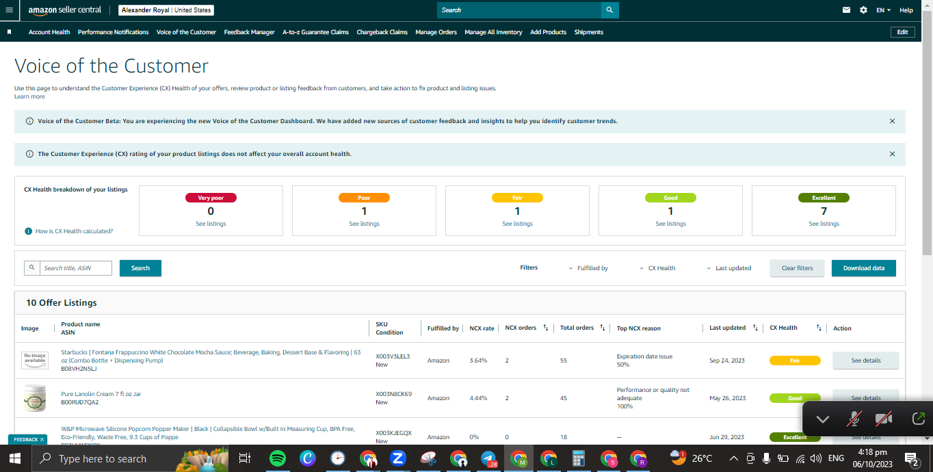933x472 pixels.
Task: Sort by Total orders column arrows
Action: click(x=602, y=328)
